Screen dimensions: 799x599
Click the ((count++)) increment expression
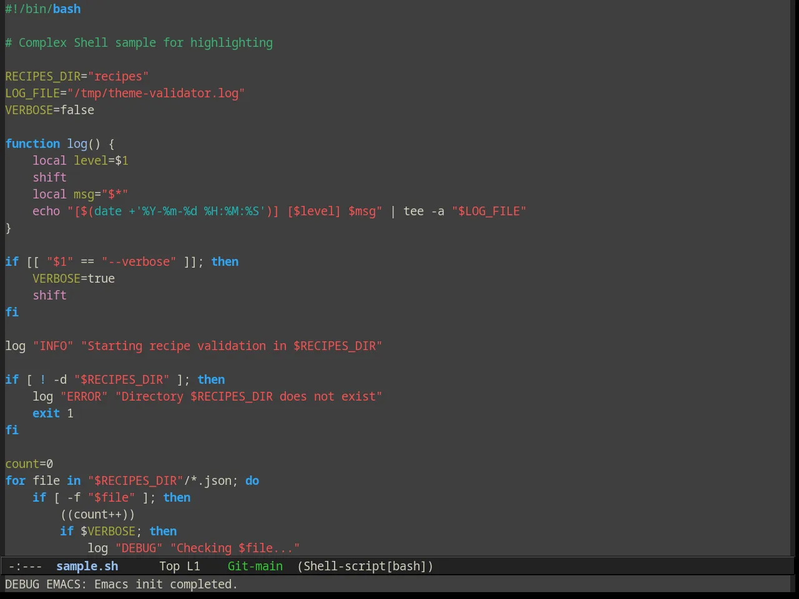97,514
